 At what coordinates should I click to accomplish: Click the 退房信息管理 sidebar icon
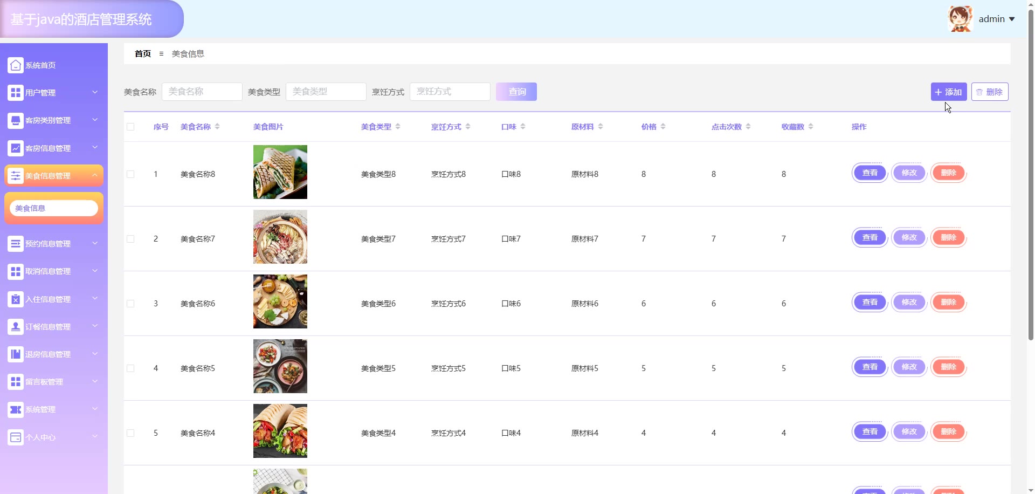coord(16,354)
